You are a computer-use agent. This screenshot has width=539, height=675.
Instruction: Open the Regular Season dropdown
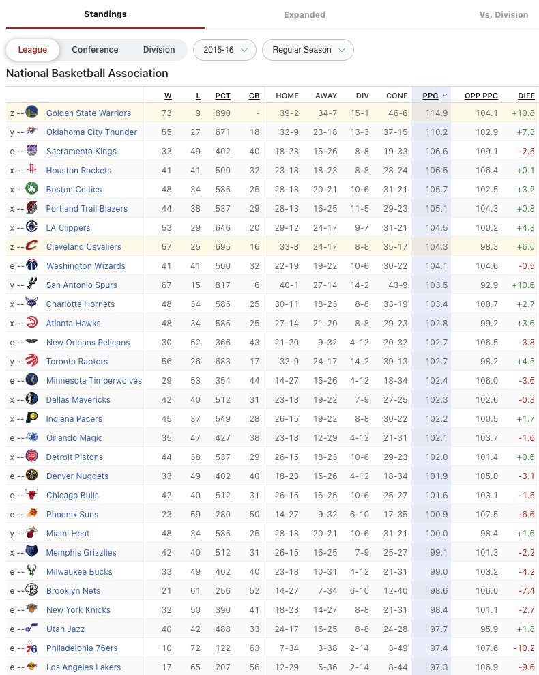coord(308,50)
